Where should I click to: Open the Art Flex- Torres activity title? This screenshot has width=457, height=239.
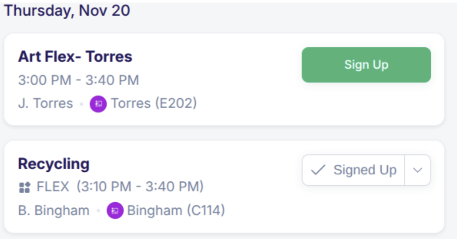pos(75,57)
